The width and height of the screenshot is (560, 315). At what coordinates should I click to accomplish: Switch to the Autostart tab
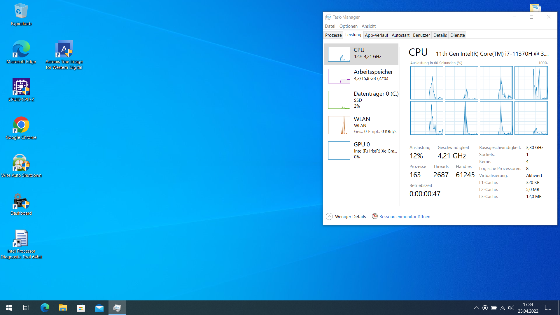coord(400,35)
